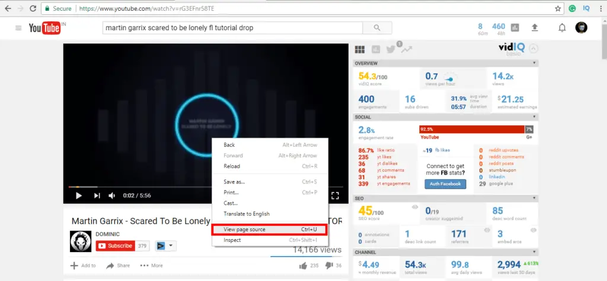Screen dimensions: 607x281
Task: Choose Cast... from context menu
Action: point(270,204)
